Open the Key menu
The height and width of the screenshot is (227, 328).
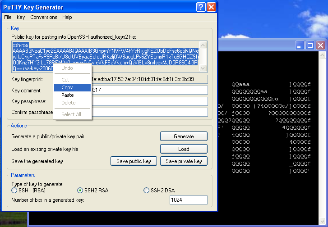pyautogui.click(x=21, y=17)
